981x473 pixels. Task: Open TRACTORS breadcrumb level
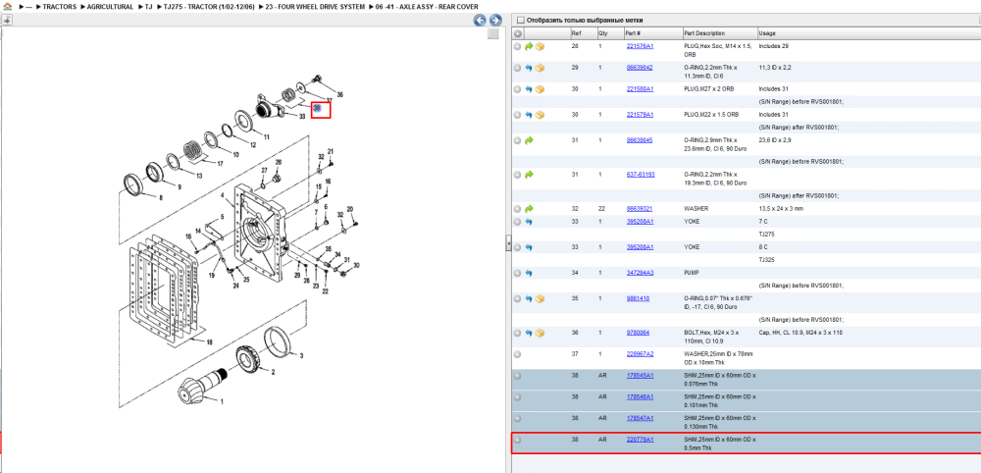[60, 7]
